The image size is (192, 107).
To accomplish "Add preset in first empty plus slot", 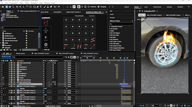I will point(66,20).
